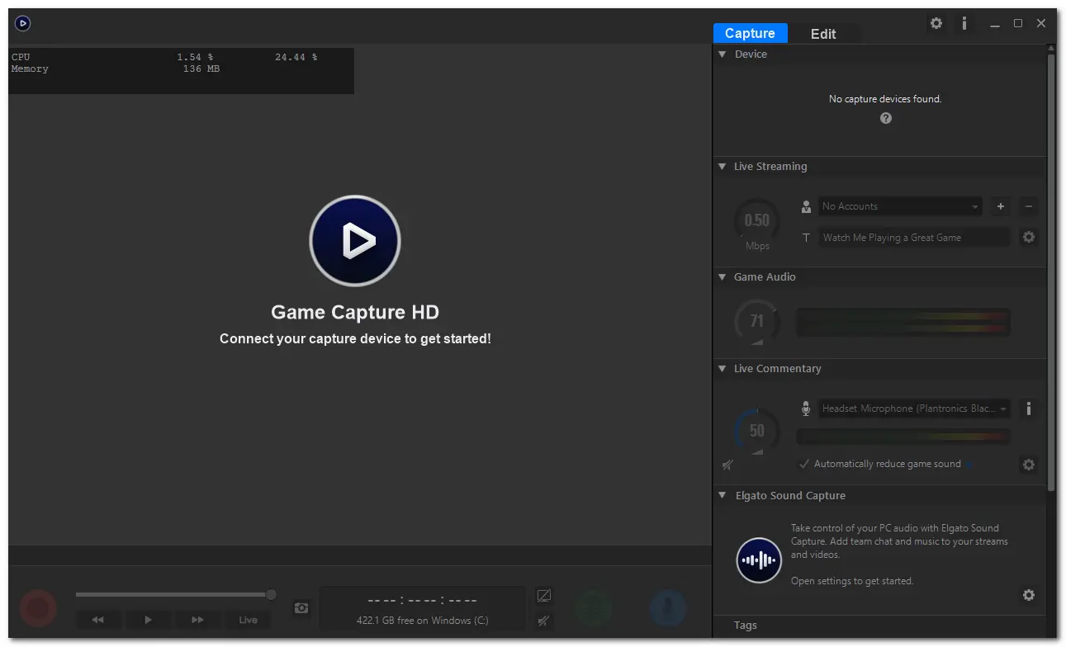Toggle Automatically reduce game sound checkbox
The width and height of the screenshot is (1066, 647).
coord(804,464)
